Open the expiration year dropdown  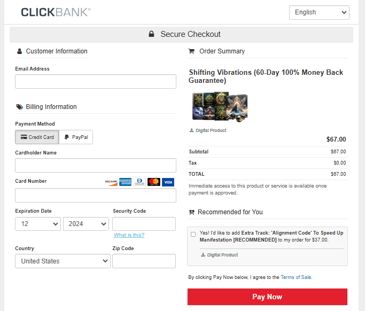(x=86, y=224)
